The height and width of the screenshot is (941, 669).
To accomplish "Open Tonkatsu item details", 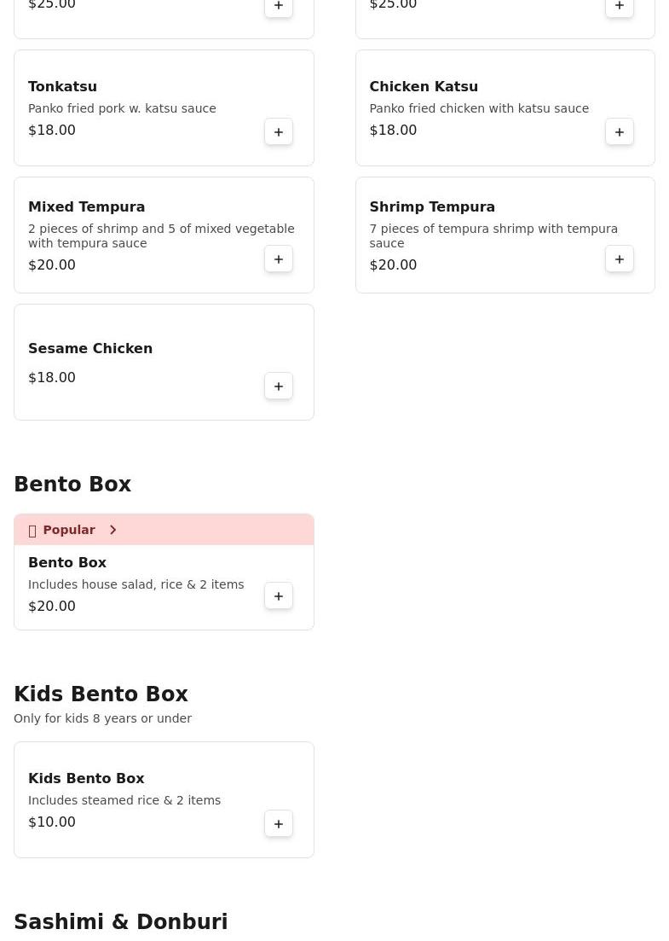I will [x=62, y=87].
